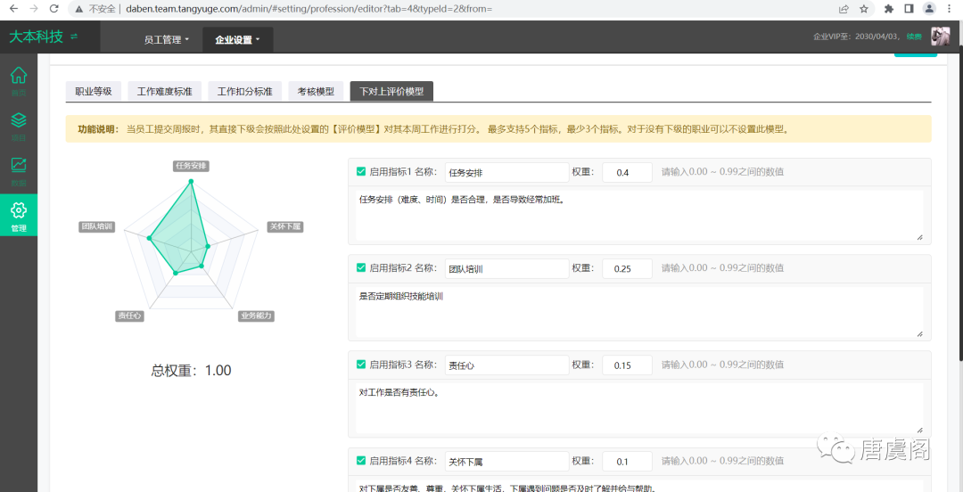Switch to the 工作难度标准 tab
The height and width of the screenshot is (492, 963).
coord(165,92)
